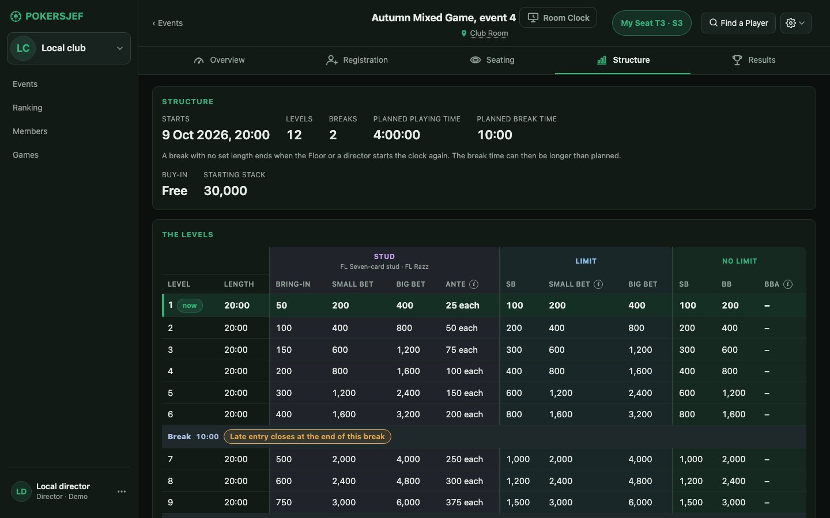Click the 'Local director' user name

tap(63, 486)
